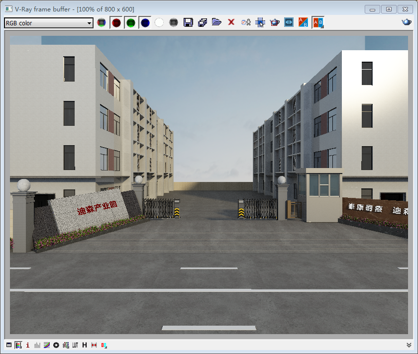Screen dimensions: 418x354
Task: Save the rendered image
Action: (x=188, y=22)
